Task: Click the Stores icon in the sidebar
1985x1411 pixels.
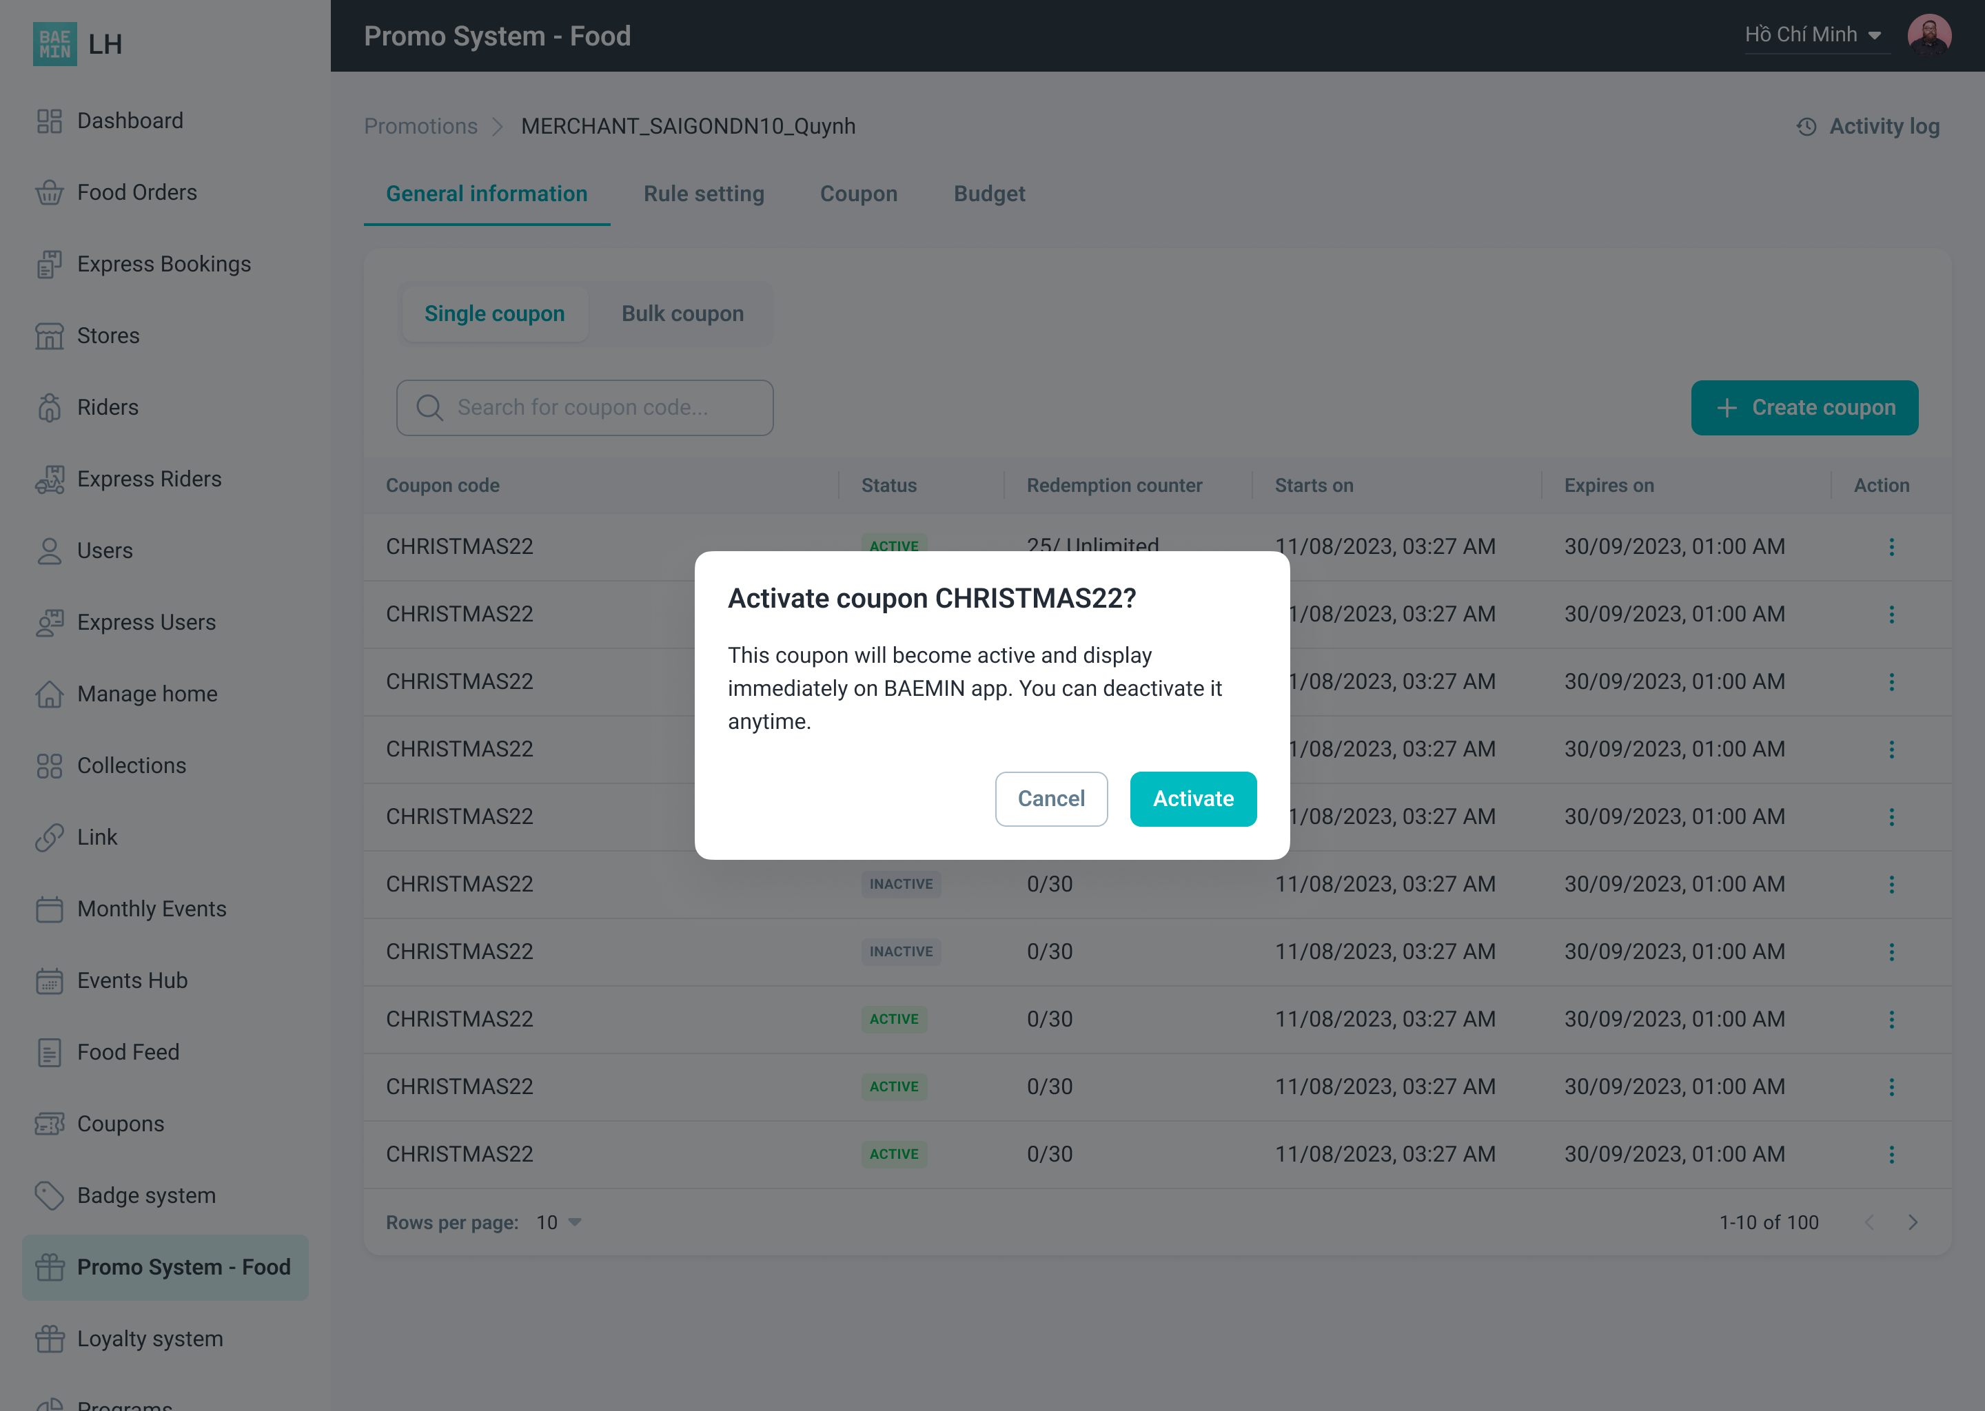Action: 50,336
